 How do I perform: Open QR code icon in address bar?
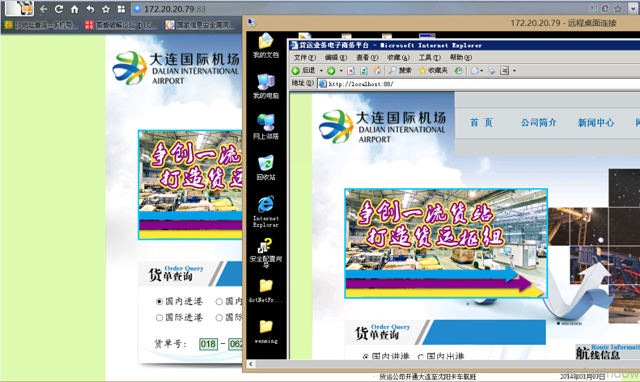pyautogui.click(x=593, y=9)
